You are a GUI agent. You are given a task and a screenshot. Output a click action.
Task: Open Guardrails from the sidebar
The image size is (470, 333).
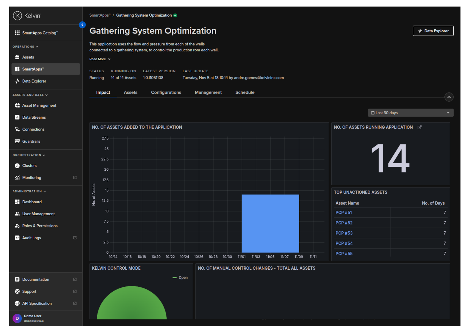[x=31, y=142]
